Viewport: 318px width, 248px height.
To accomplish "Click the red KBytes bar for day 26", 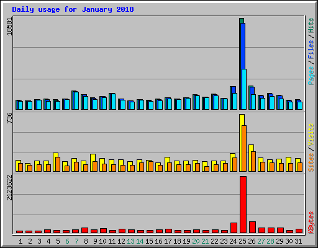I will point(252,227).
